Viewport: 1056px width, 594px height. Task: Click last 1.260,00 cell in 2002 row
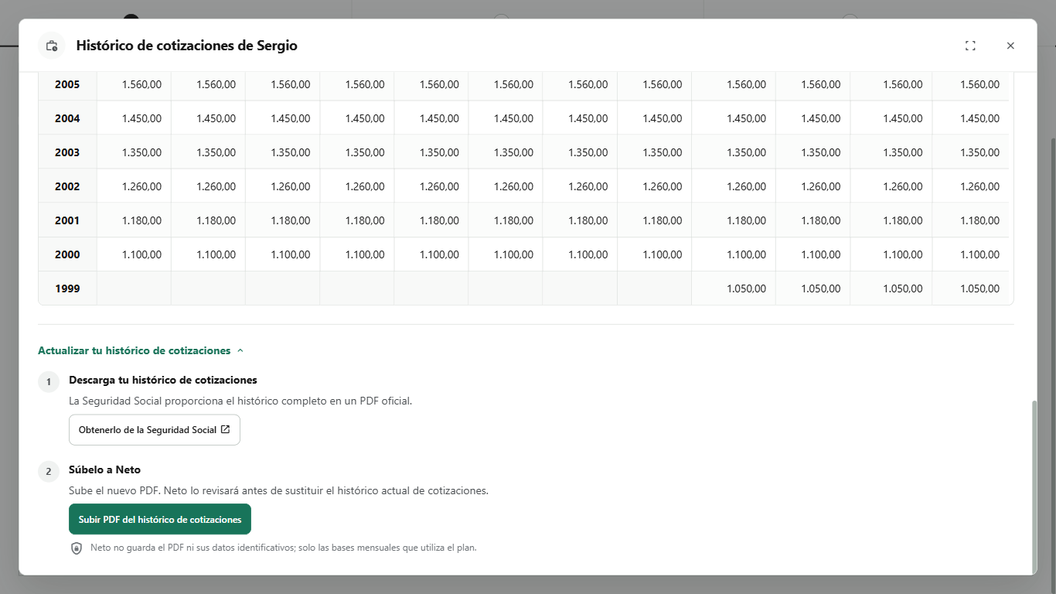click(973, 186)
